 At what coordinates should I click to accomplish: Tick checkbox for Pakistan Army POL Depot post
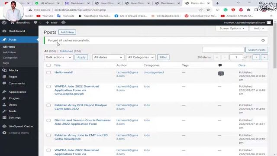[x=48, y=105]
